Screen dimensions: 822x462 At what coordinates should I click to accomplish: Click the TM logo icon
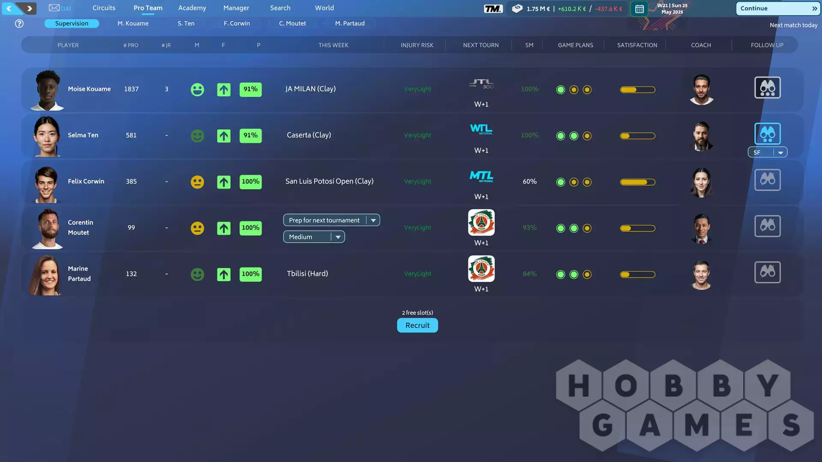(493, 9)
